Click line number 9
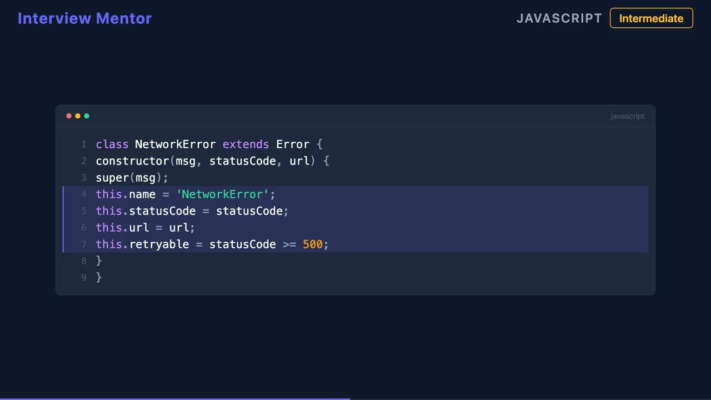The height and width of the screenshot is (400, 711). pyautogui.click(x=84, y=278)
